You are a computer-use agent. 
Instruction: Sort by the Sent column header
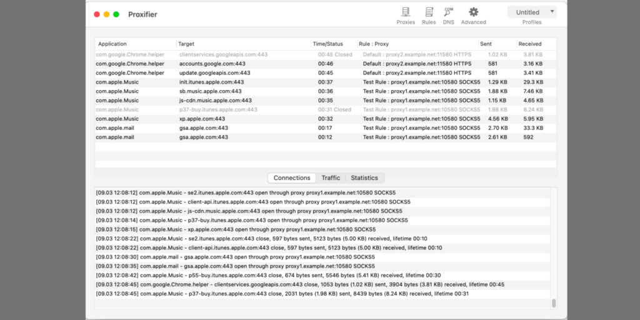click(x=497, y=44)
